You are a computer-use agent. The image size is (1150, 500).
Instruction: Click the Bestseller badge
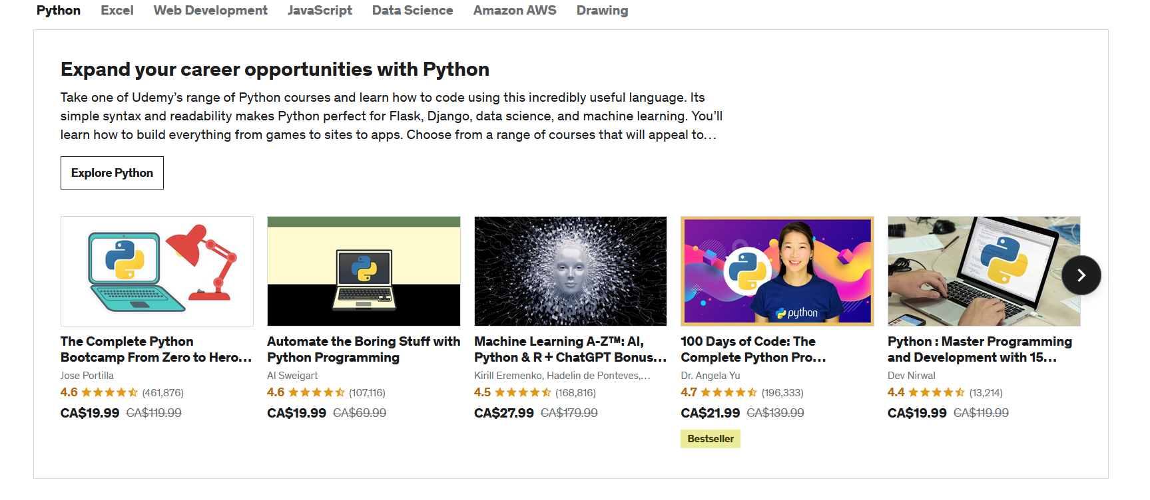click(710, 438)
